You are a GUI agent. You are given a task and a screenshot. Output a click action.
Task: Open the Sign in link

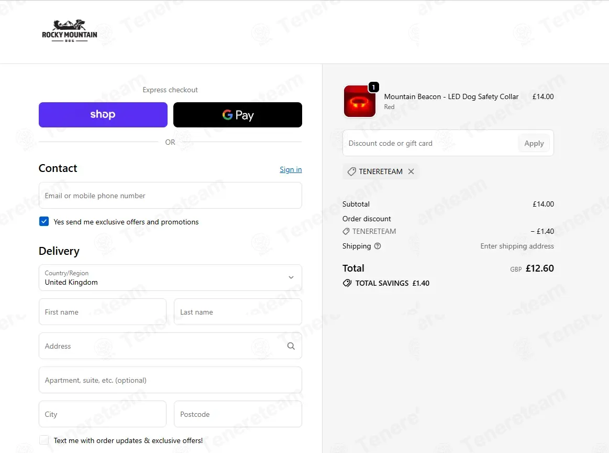tap(291, 169)
